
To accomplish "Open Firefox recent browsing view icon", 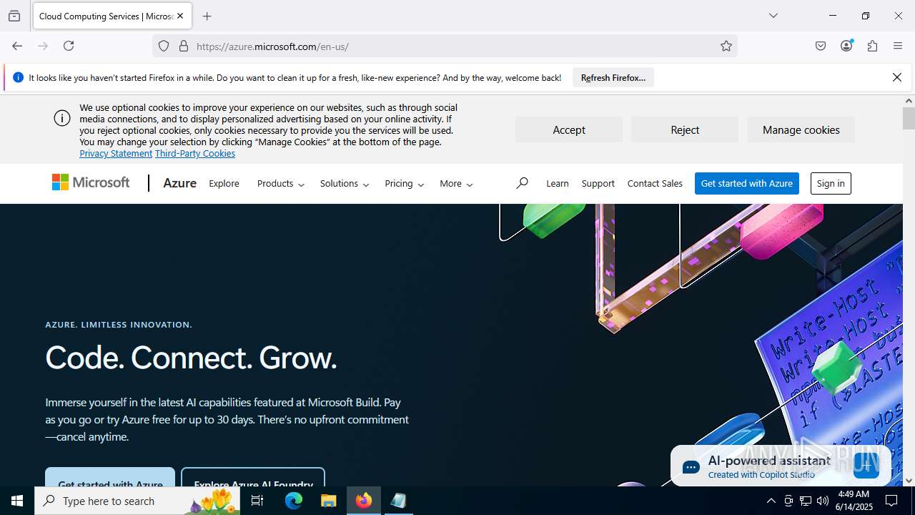I will (x=14, y=16).
